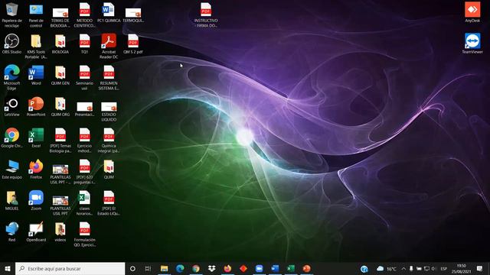The width and height of the screenshot is (490, 275).
Task: Switch to Edge on the taskbar
Action: [x=180, y=268]
